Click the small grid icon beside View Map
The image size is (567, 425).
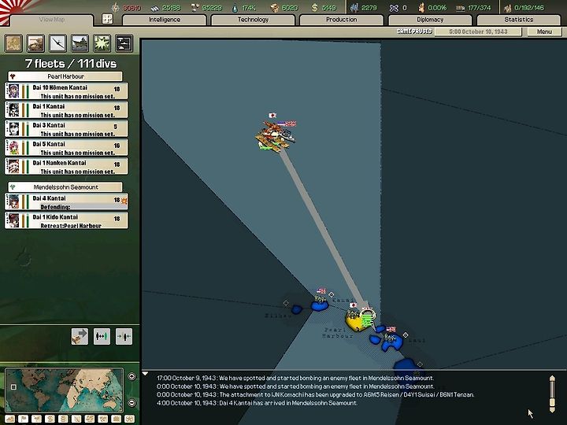(x=107, y=19)
